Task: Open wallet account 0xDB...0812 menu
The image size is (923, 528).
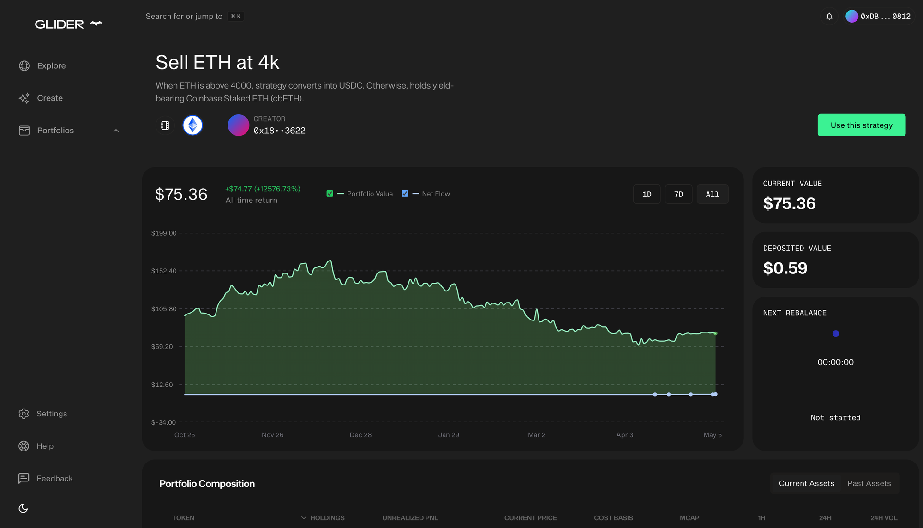Action: pyautogui.click(x=879, y=16)
